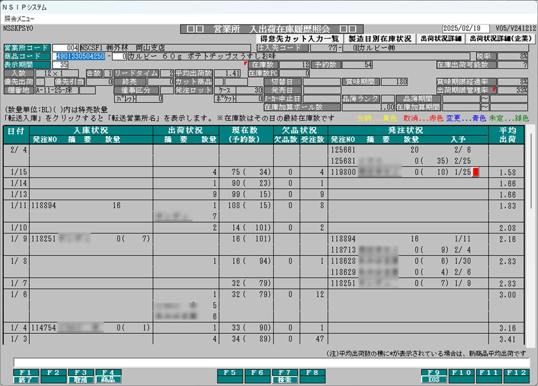Image resolution: width=538 pixels, height=386 pixels.
Task: Select the highlighted 商品コード input field
Action: [x=78, y=56]
